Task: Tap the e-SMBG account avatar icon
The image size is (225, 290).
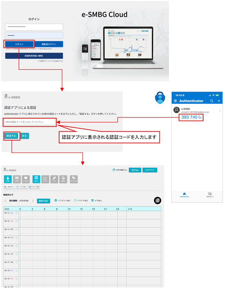Action: click(x=176, y=110)
